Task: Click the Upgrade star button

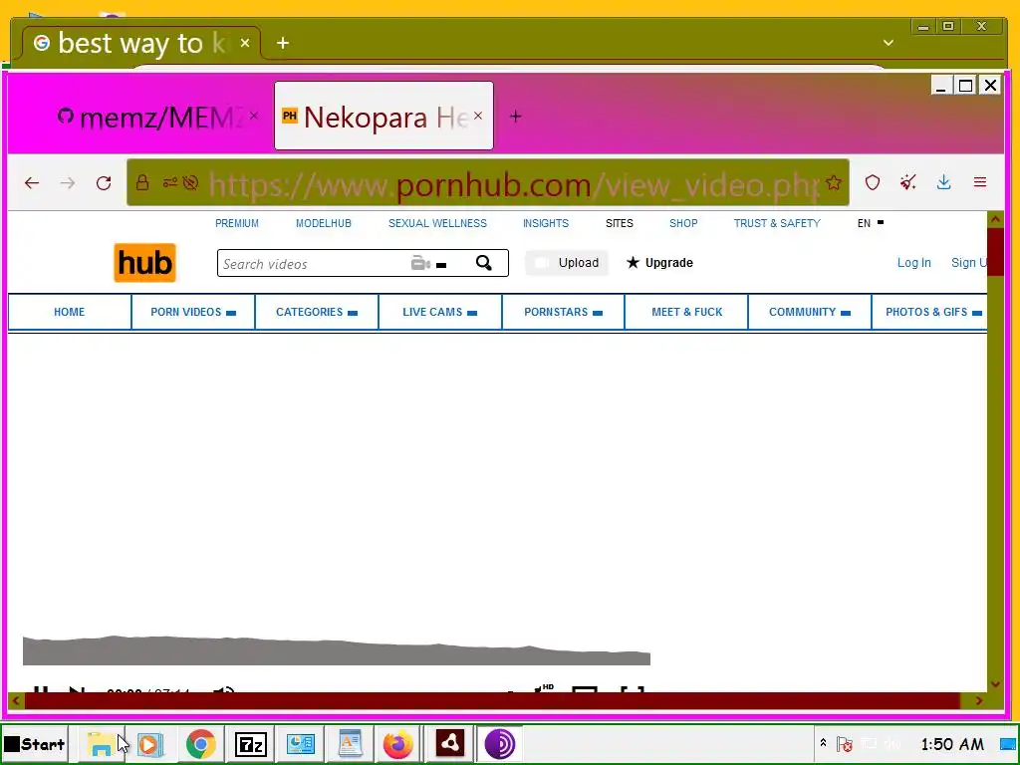Action: 659,263
